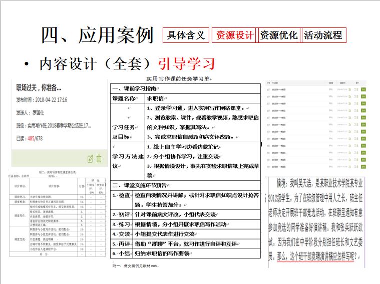Click the green button in last list row
Viewport: 380px width, 284px height.
(x=363, y=167)
